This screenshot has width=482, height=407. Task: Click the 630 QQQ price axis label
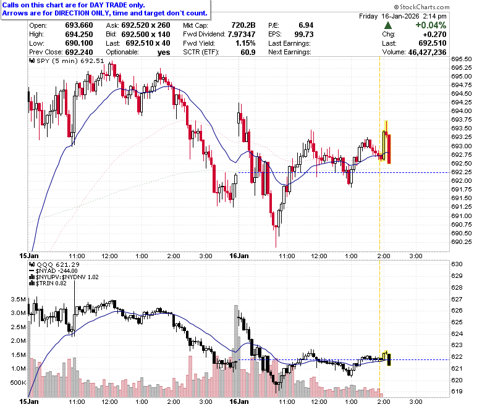point(457,264)
